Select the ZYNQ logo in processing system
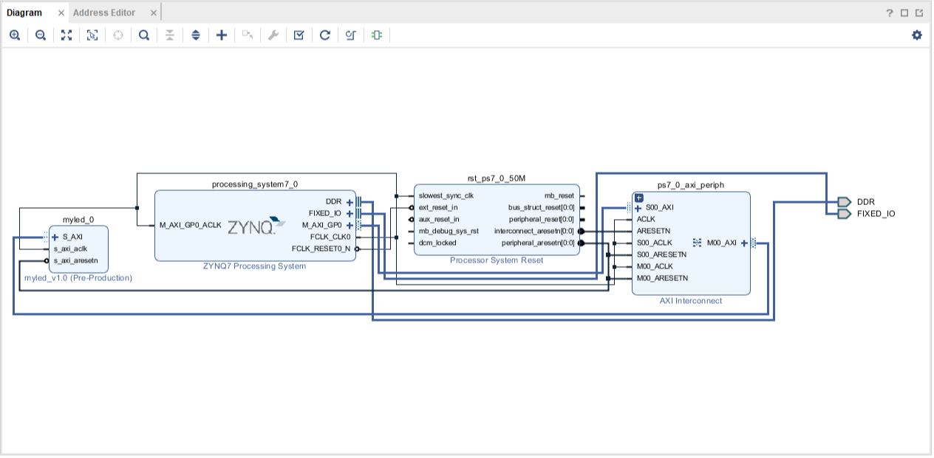The height and width of the screenshot is (458, 934). tap(256, 226)
